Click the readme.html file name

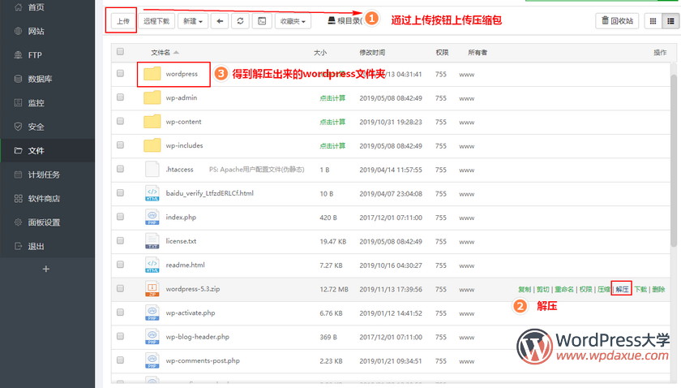[x=185, y=265]
